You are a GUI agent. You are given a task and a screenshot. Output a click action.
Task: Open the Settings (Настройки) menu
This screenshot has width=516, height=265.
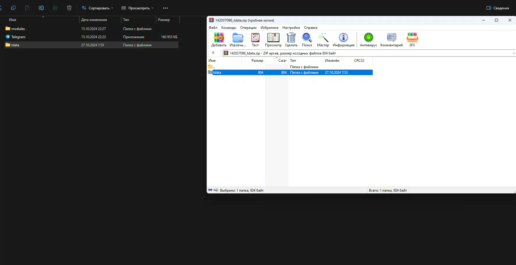[x=291, y=28]
